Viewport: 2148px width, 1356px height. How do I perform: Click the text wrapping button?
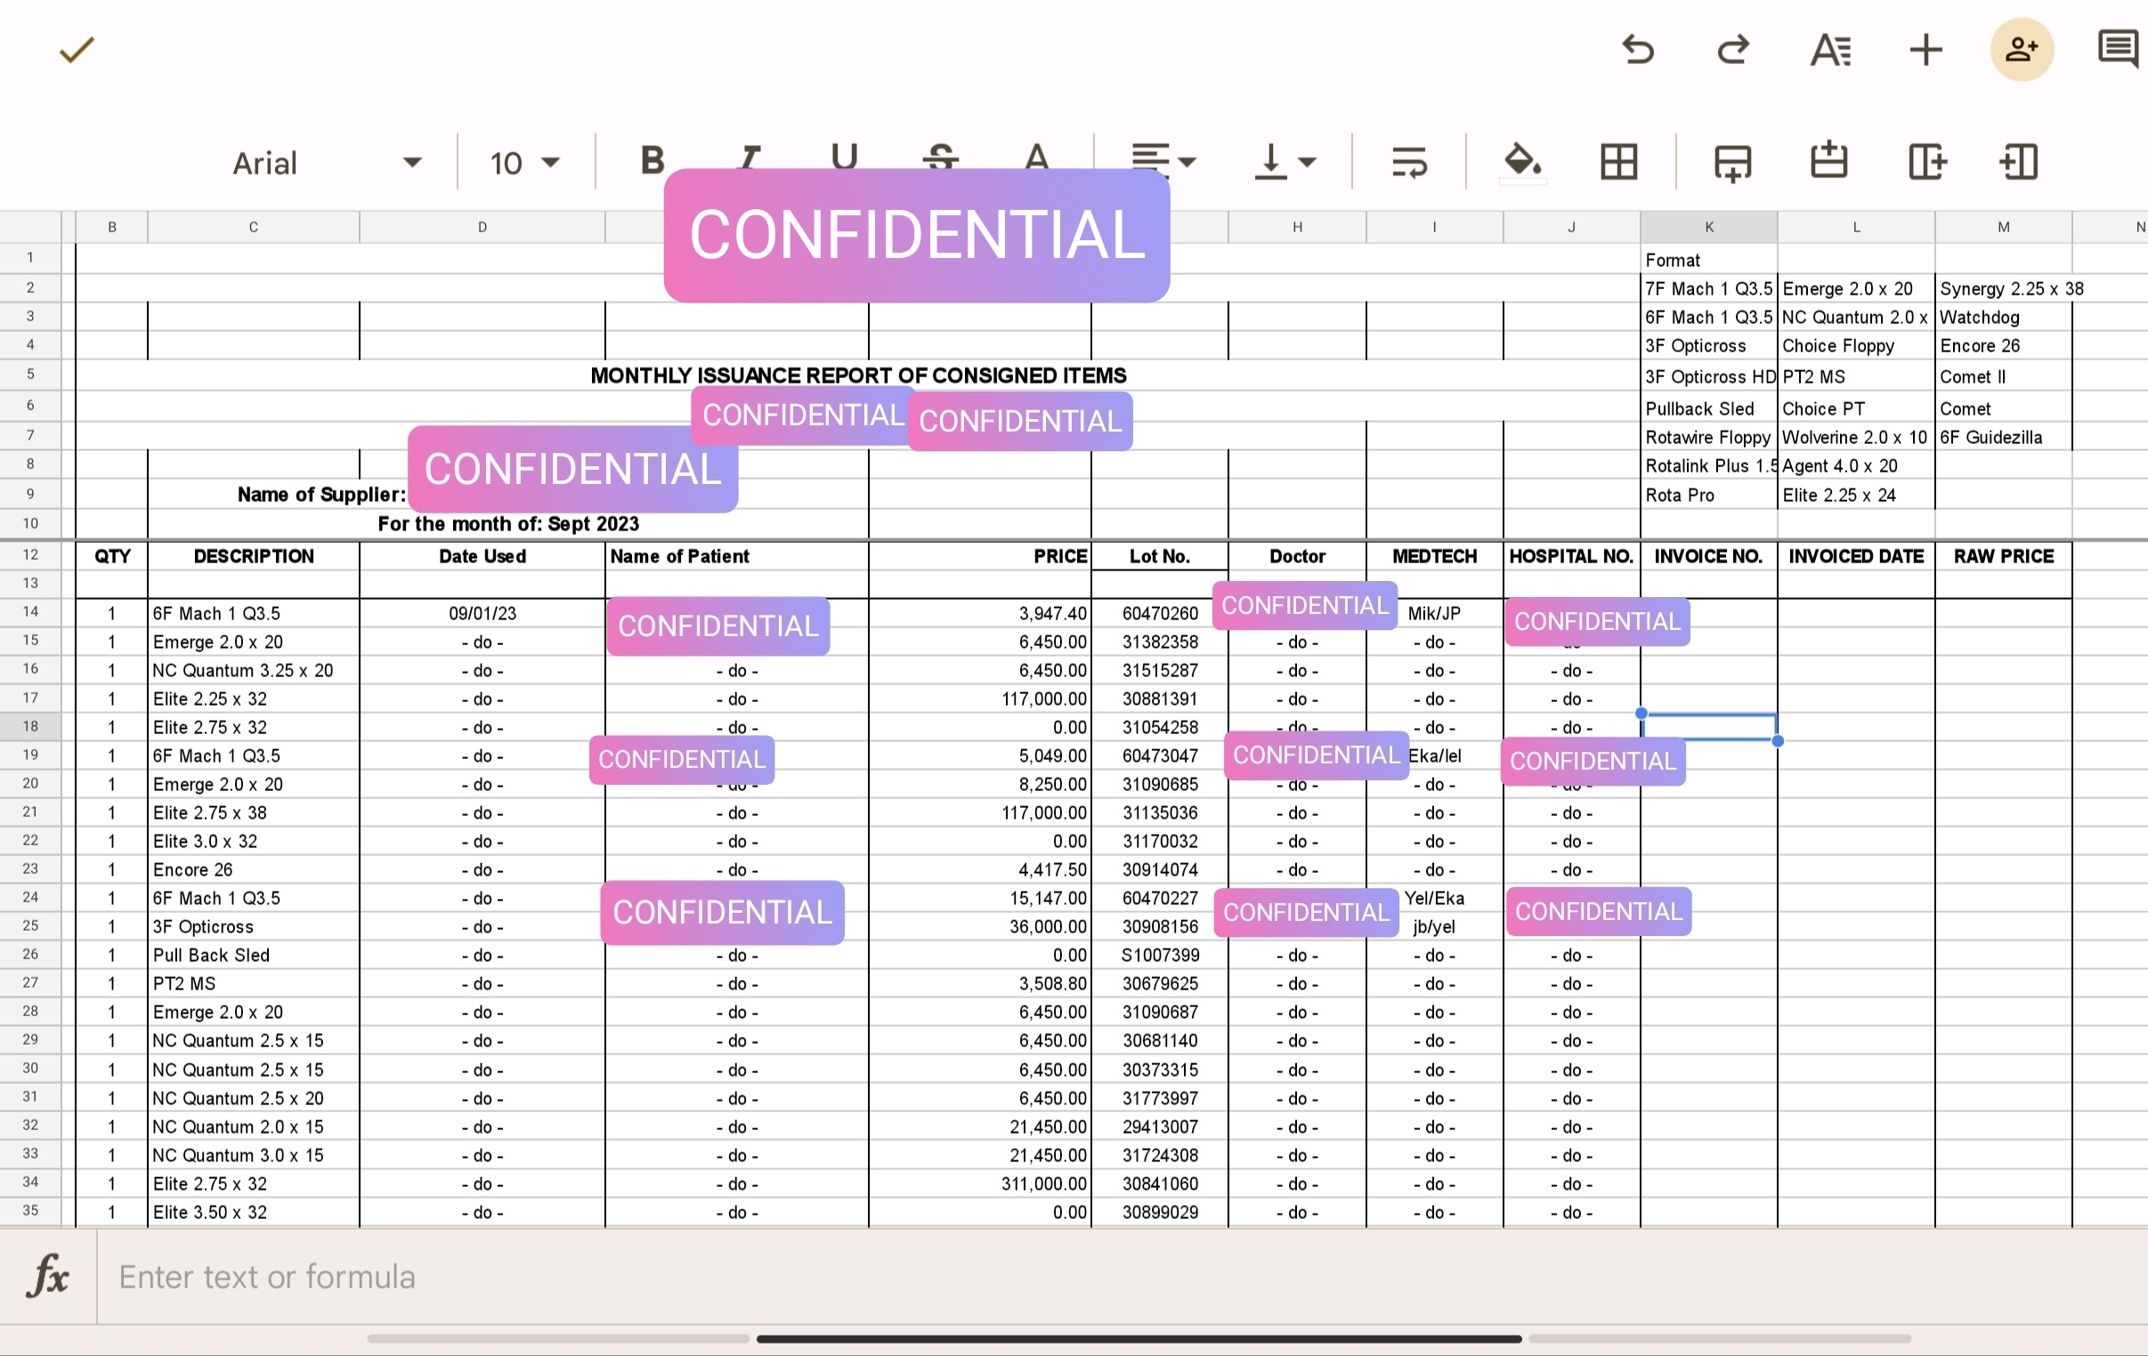(x=1408, y=162)
